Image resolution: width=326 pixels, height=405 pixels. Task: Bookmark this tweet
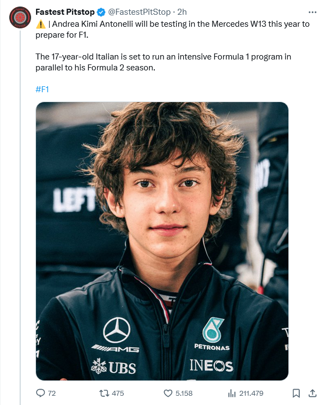[296, 393]
